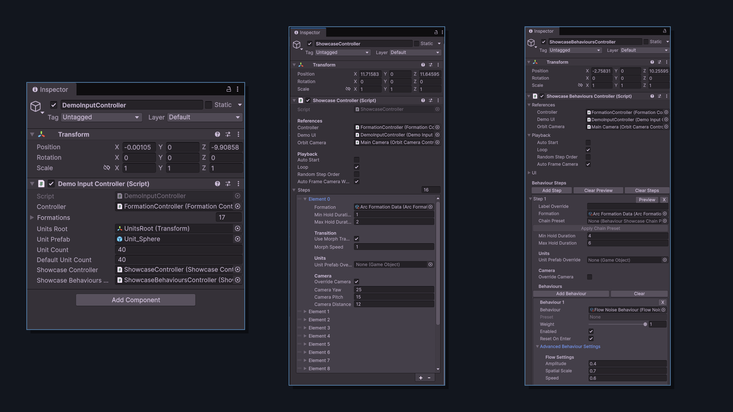Adjust the Behaviour 1 Weight slider
This screenshot has width=733, height=412.
618,324
